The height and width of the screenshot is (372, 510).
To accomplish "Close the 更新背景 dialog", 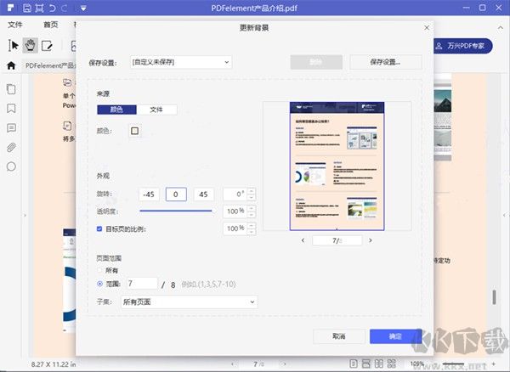I will pos(427,28).
